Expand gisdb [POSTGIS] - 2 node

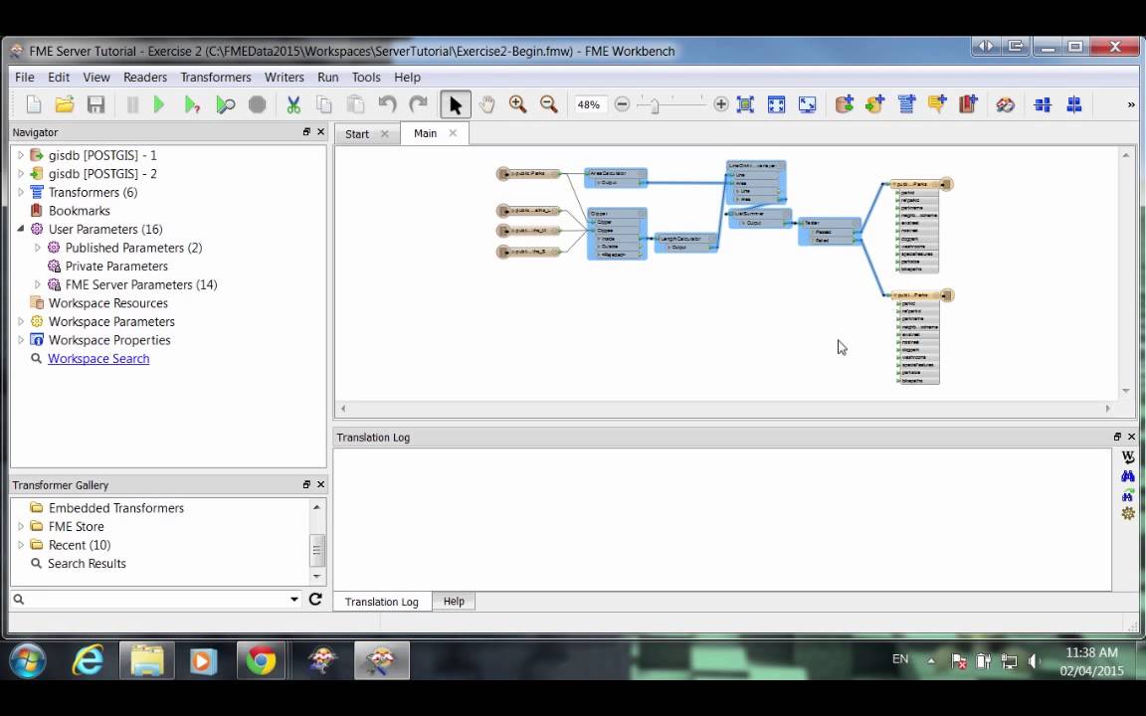tap(21, 174)
